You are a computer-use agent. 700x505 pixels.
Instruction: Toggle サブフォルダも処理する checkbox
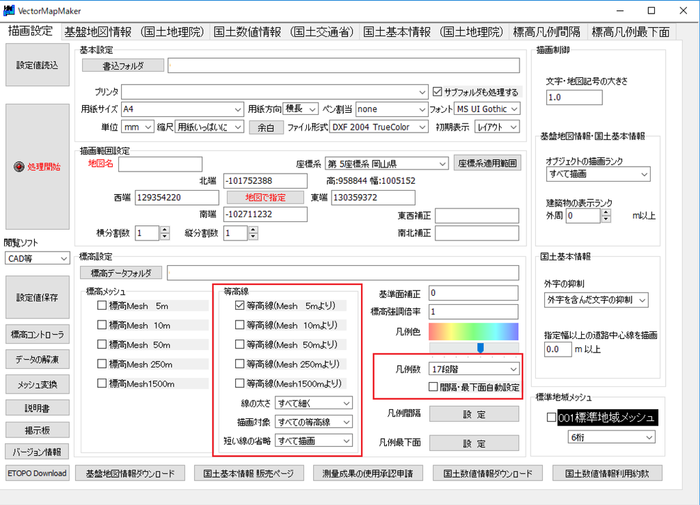point(438,92)
